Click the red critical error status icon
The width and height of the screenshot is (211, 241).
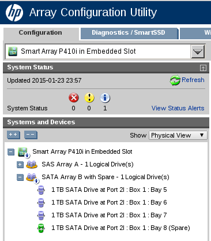(x=74, y=98)
